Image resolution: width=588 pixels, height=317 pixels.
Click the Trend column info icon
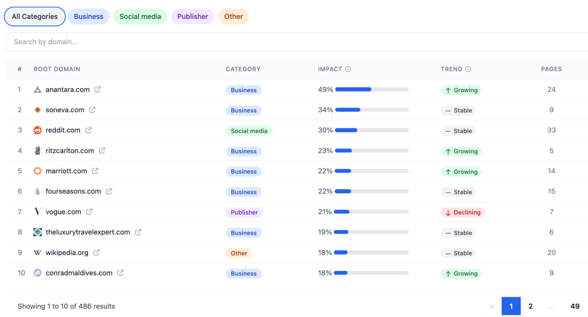(x=468, y=69)
